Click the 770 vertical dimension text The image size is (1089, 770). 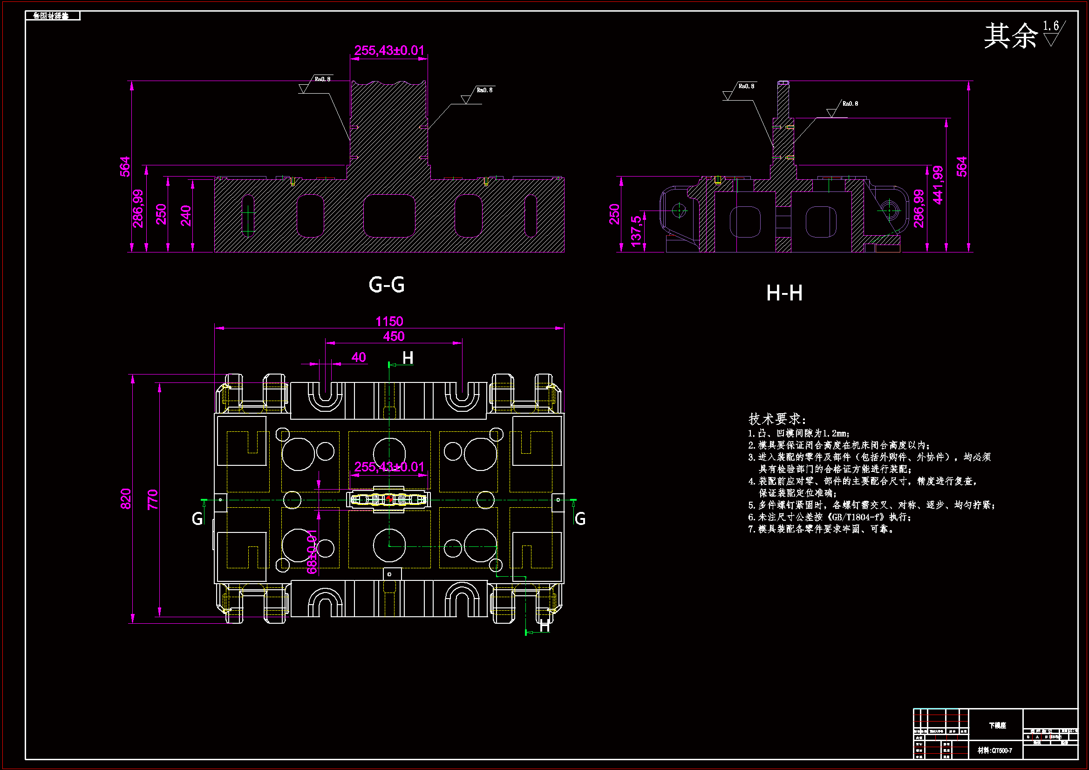point(153,499)
